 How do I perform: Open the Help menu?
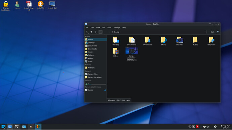(124, 27)
